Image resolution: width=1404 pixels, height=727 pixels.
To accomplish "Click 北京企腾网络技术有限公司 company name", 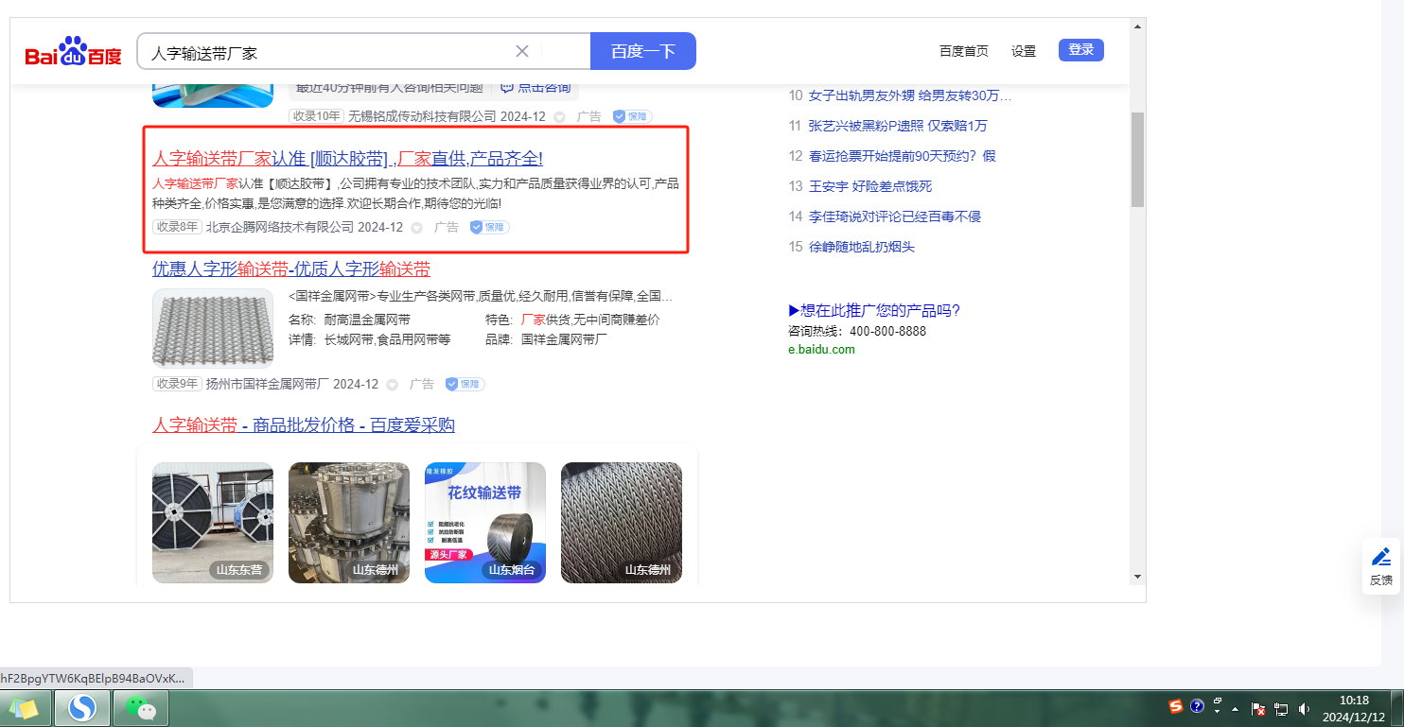I will click(280, 227).
